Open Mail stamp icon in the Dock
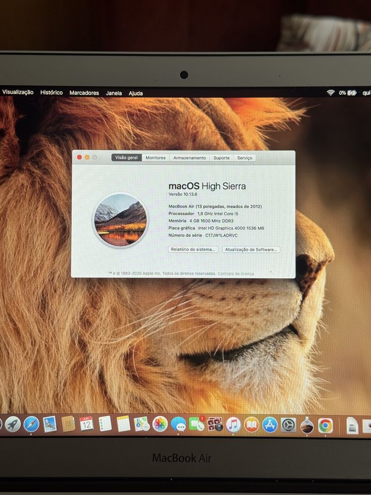 click(50, 424)
